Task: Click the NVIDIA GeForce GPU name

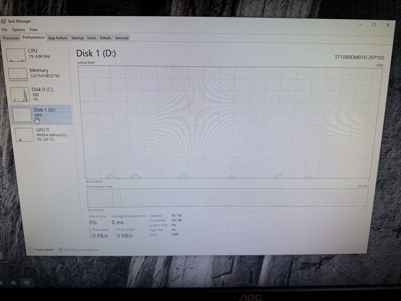Action: coord(52,135)
